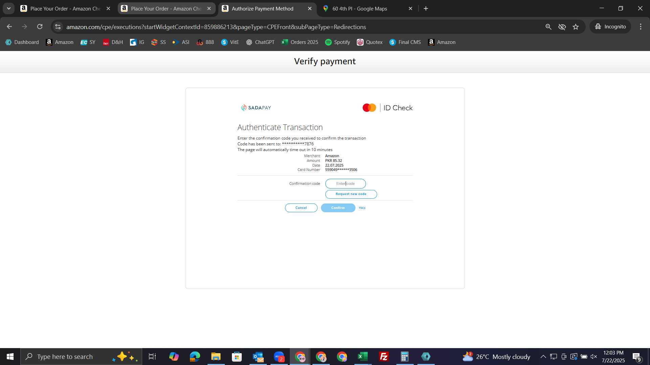
Task: Open Outlook from taskbar
Action: coord(258,357)
